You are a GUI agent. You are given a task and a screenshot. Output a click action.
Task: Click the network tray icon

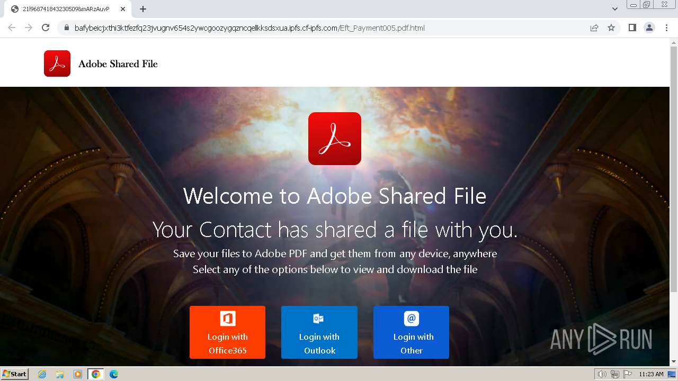point(615,374)
